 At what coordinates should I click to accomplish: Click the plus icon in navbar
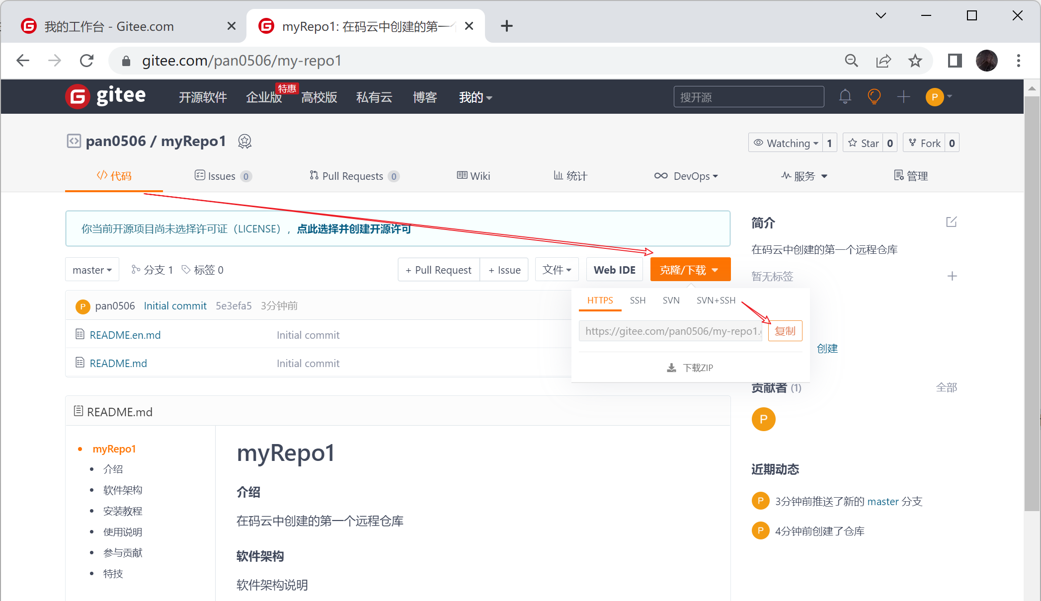coord(903,96)
